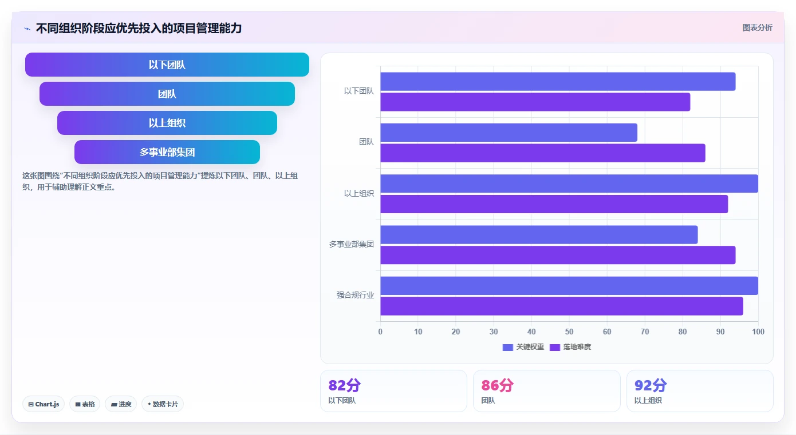Viewport: 796px width, 435px height.
Task: Click the 数据卡片 tag chip
Action: [163, 404]
